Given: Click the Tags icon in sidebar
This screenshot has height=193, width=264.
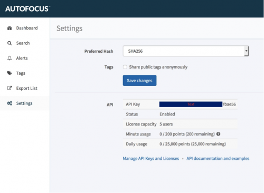Looking at the screenshot, I should [10, 73].
